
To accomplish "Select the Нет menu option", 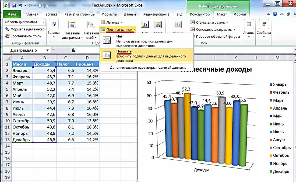I will pyautogui.click(x=147, y=41).
